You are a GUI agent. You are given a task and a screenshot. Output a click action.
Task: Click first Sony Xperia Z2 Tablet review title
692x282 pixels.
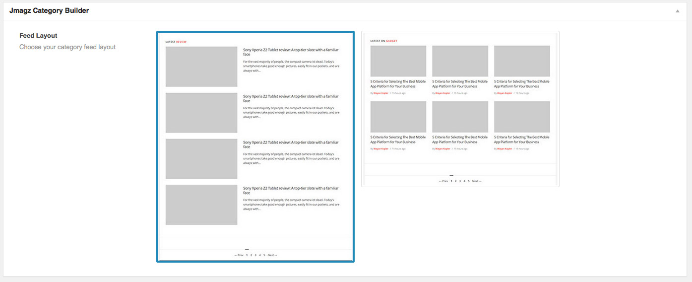(291, 52)
